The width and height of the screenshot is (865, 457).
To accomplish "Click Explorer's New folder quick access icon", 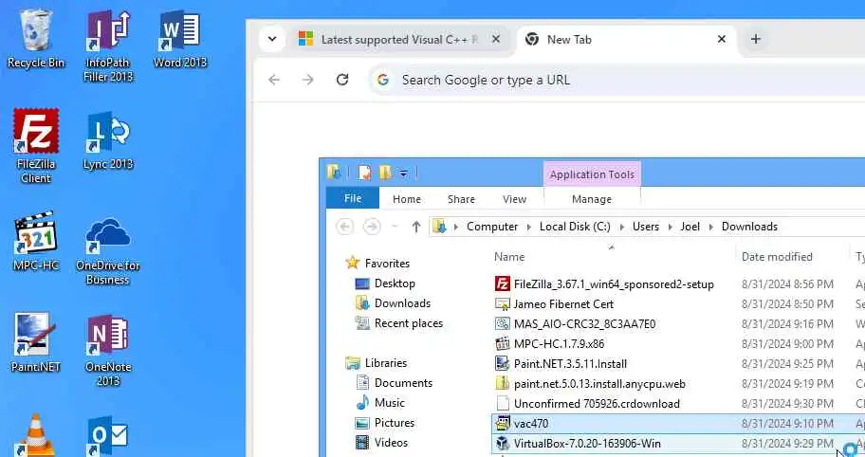I will (x=385, y=174).
